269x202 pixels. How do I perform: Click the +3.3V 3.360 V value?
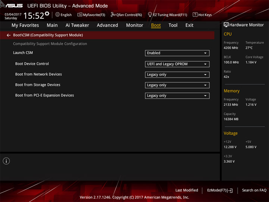point(229,162)
